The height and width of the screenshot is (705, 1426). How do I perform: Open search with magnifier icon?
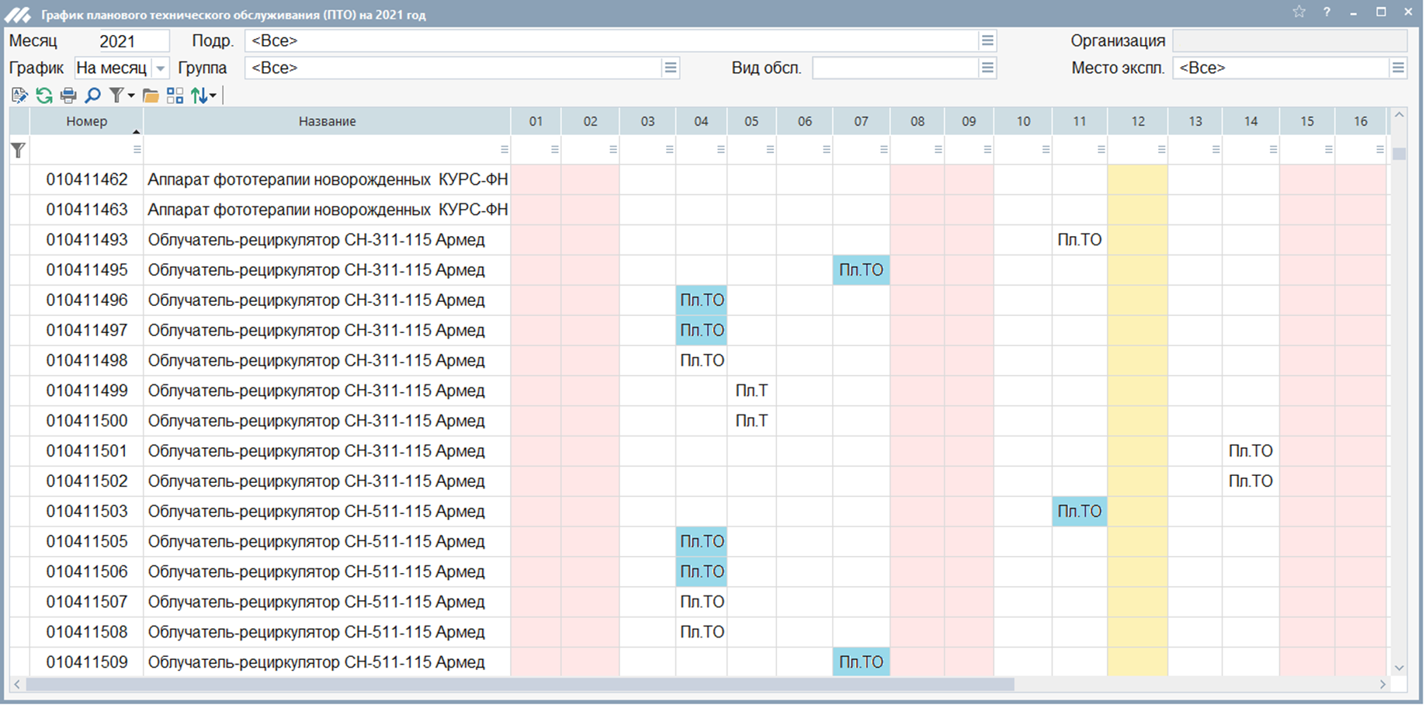(x=92, y=96)
